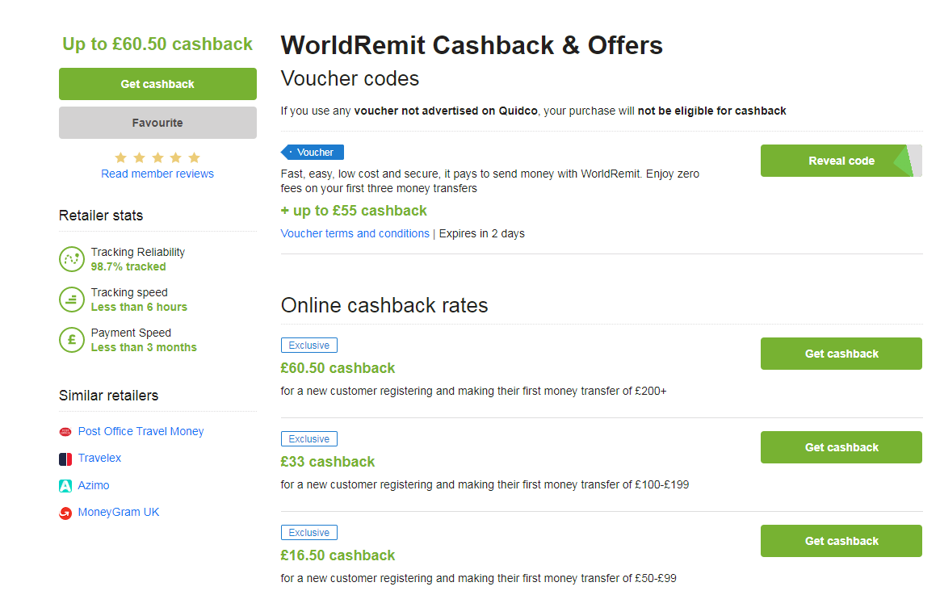Click the description mentioning transfer of £200+

[x=473, y=392]
